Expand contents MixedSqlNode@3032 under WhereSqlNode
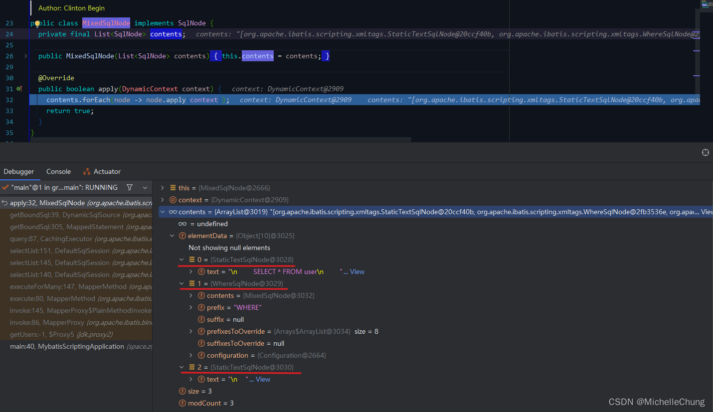Viewport: 713px width, 412px height. (x=191, y=295)
